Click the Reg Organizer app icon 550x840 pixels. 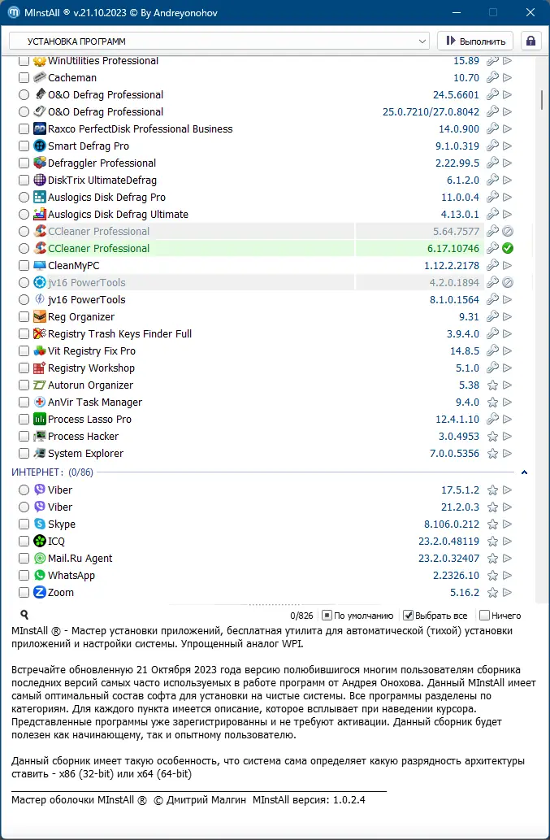(x=40, y=316)
